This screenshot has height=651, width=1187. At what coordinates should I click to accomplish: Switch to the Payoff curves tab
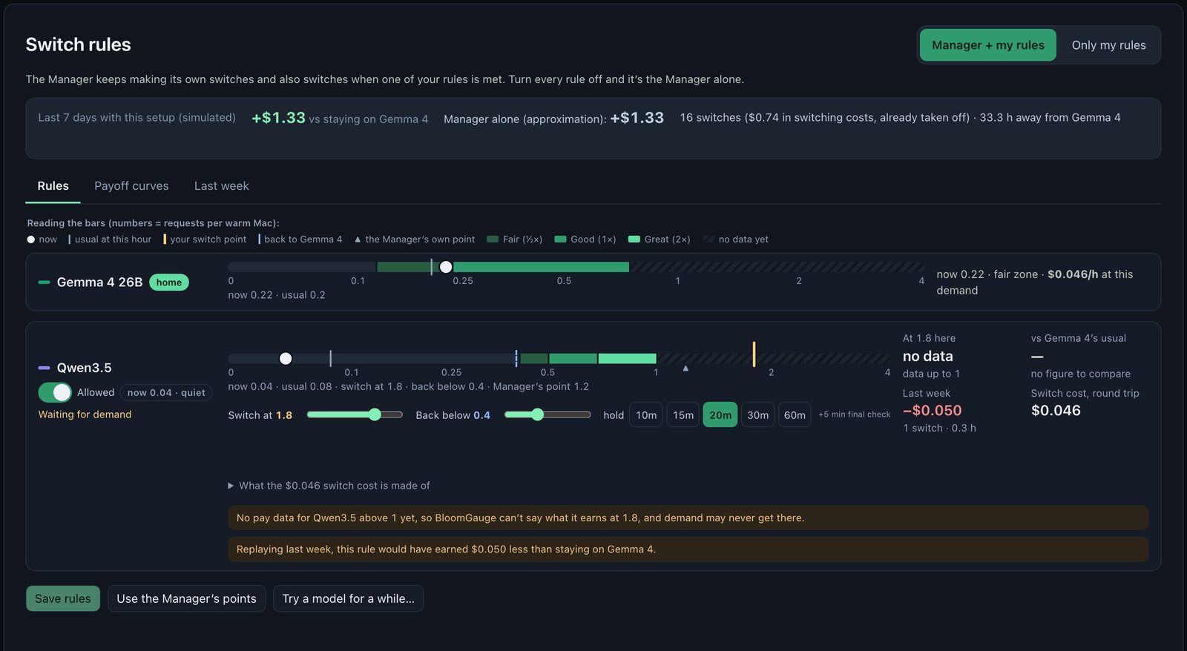tap(131, 186)
